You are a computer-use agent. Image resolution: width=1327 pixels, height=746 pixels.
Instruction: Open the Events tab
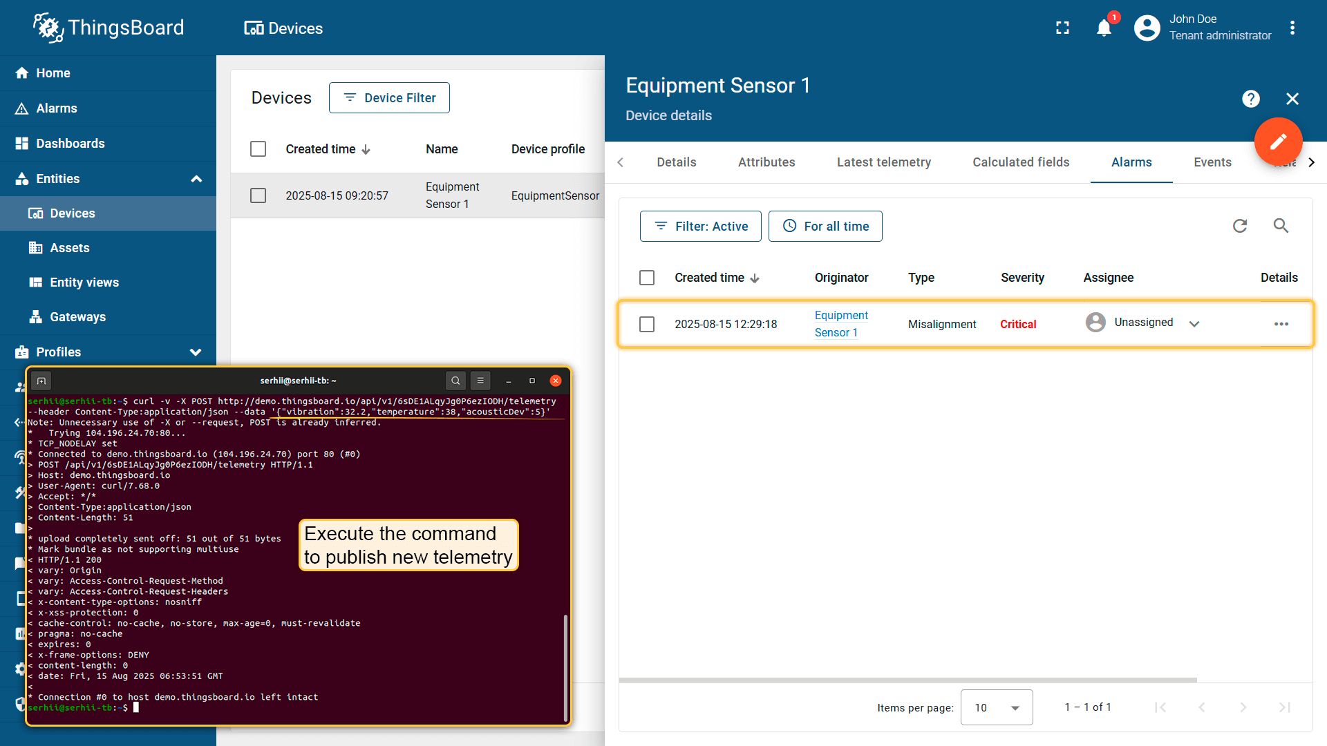pos(1212,162)
